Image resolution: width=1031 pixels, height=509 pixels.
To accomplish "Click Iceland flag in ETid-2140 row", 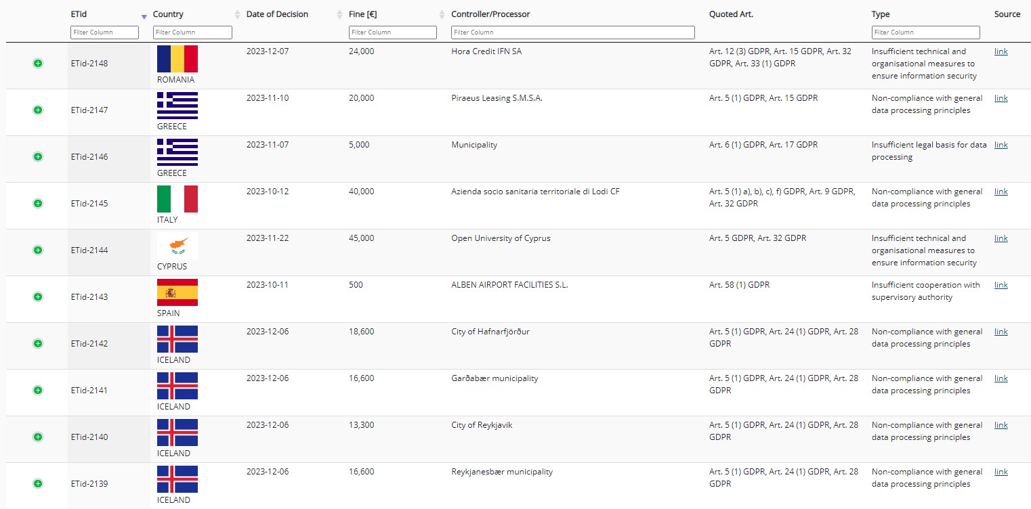I will 177,433.
